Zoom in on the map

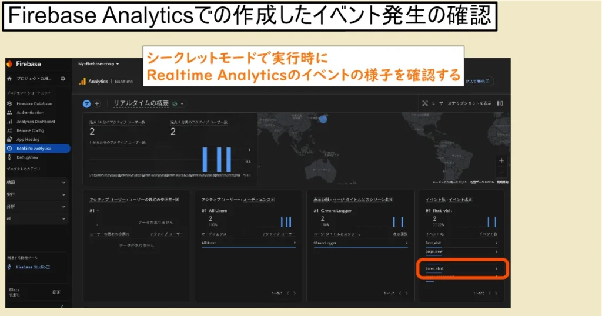[501, 161]
